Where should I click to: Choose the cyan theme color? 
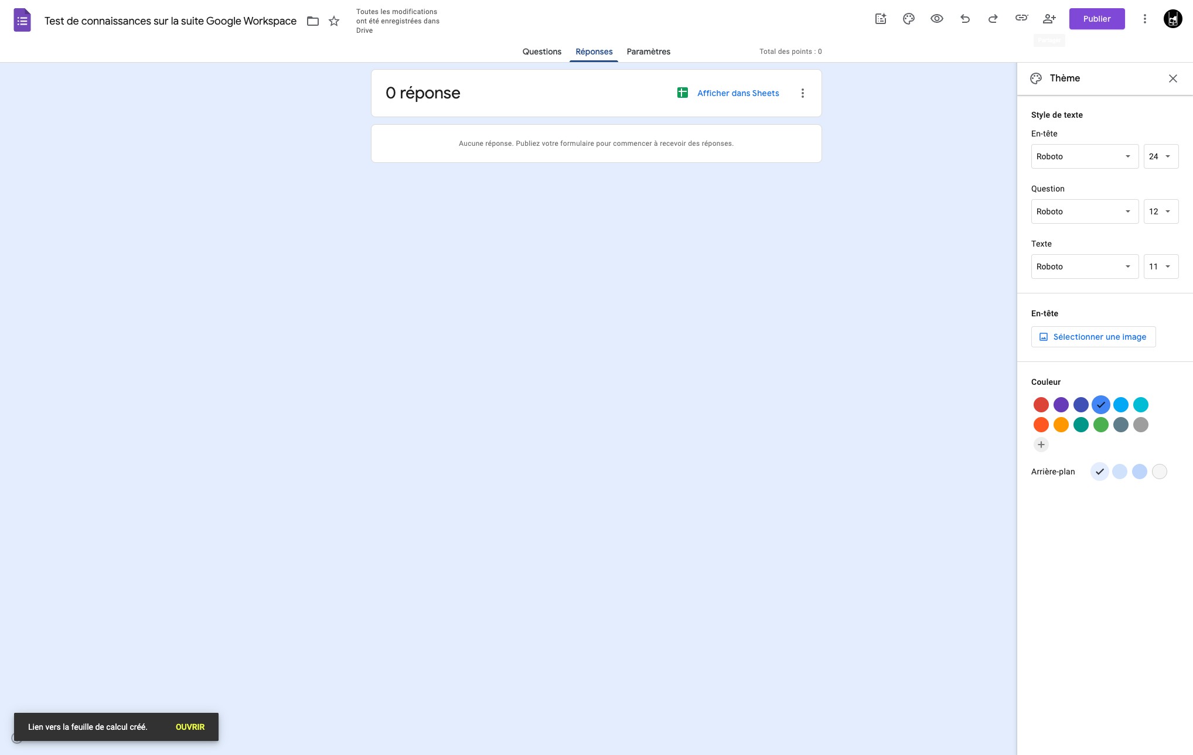coord(1141,405)
